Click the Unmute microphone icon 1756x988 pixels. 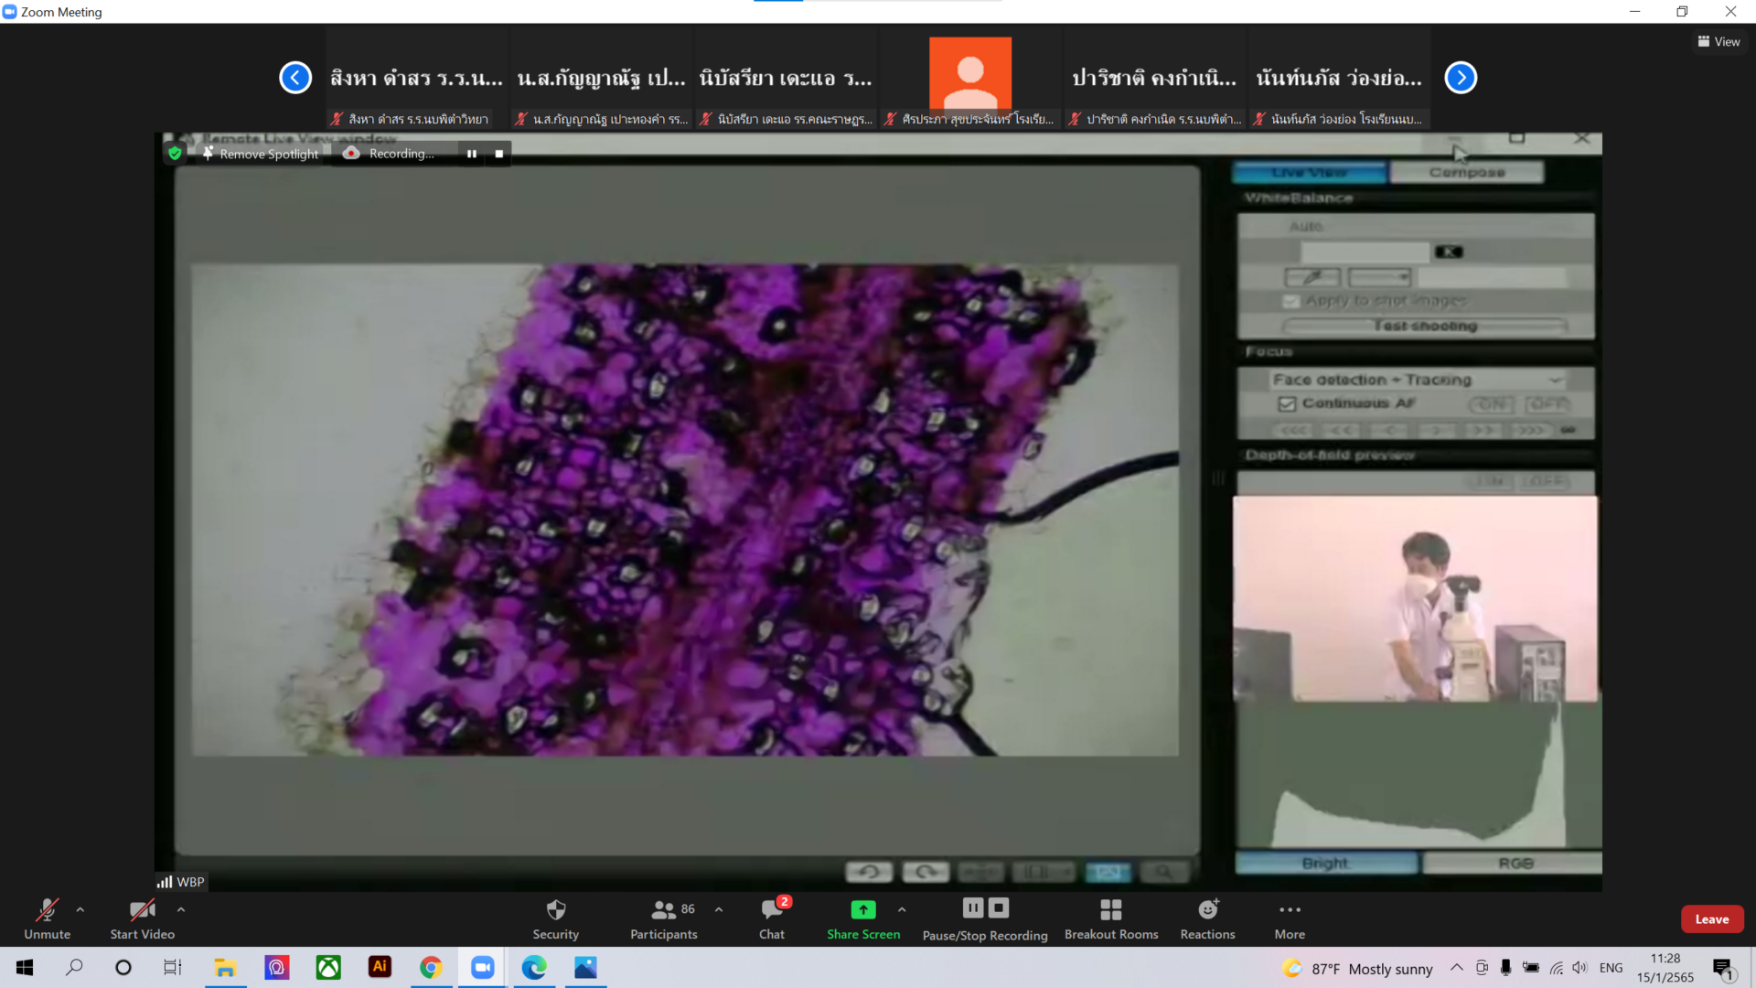coord(47,909)
